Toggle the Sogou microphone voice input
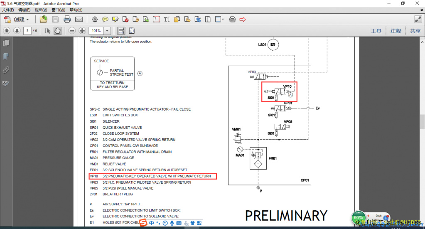The image size is (425, 229). (x=172, y=223)
